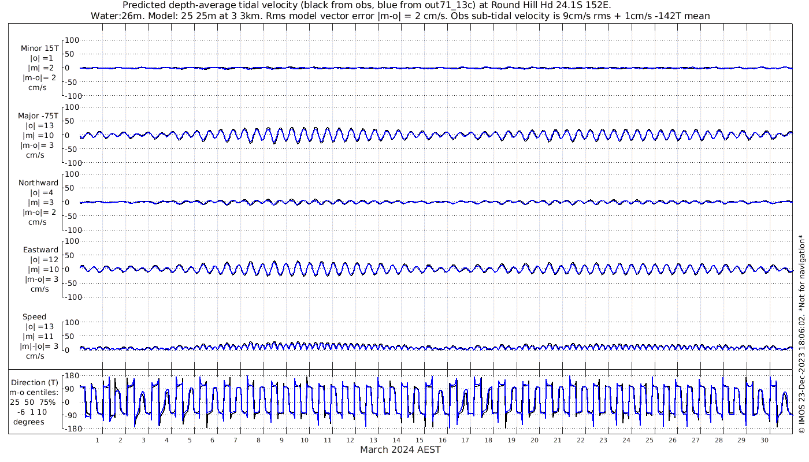Select the 'Major -75T' panel label

(x=38, y=116)
